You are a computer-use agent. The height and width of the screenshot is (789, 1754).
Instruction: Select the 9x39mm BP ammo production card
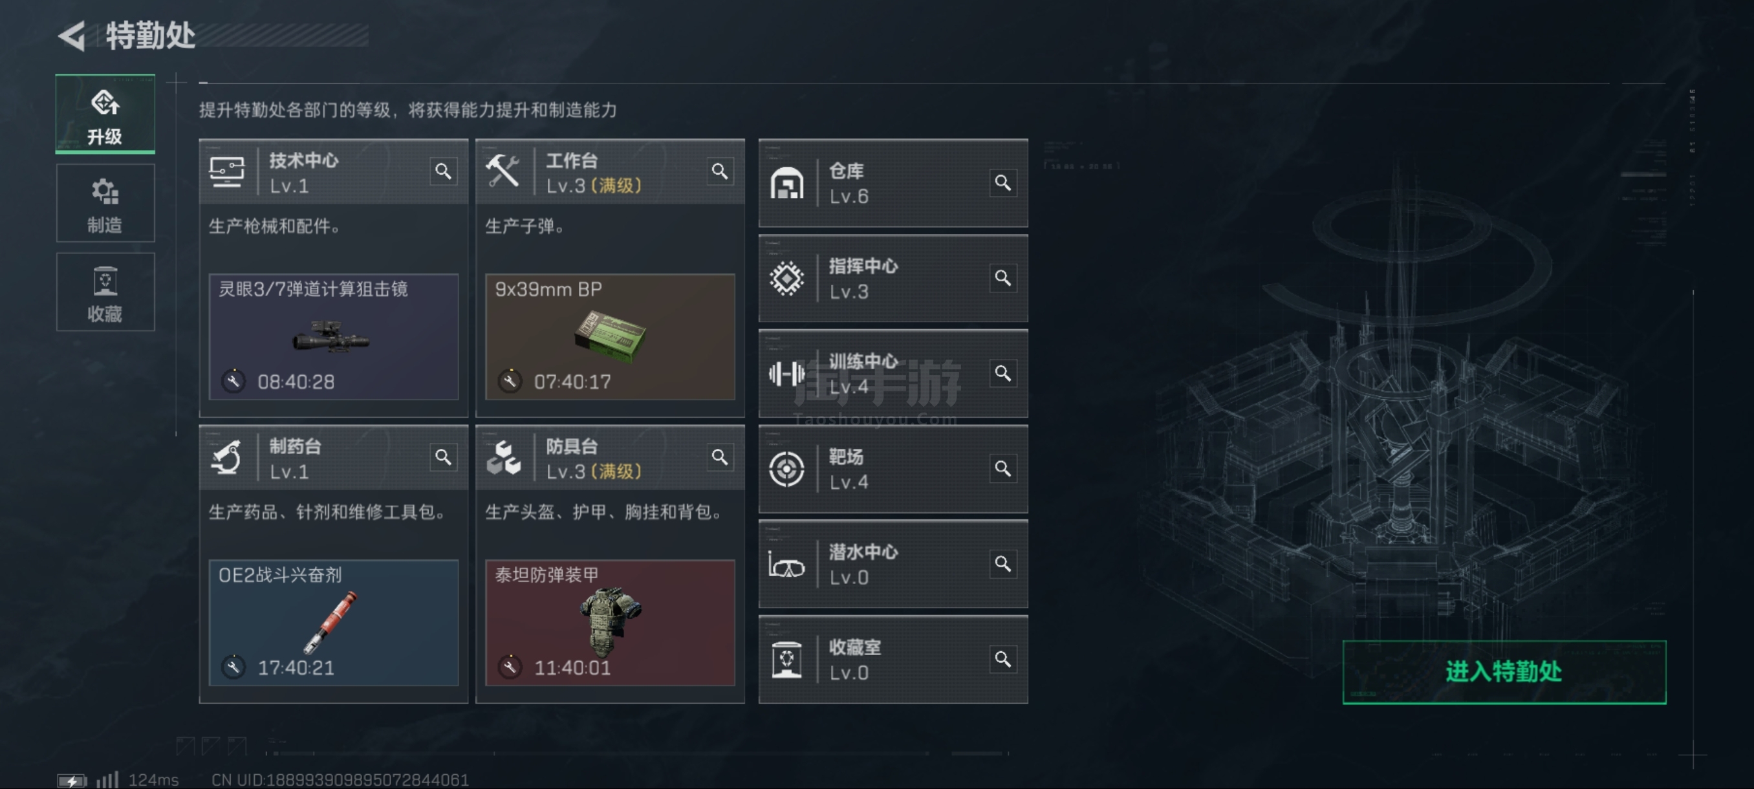tap(610, 337)
